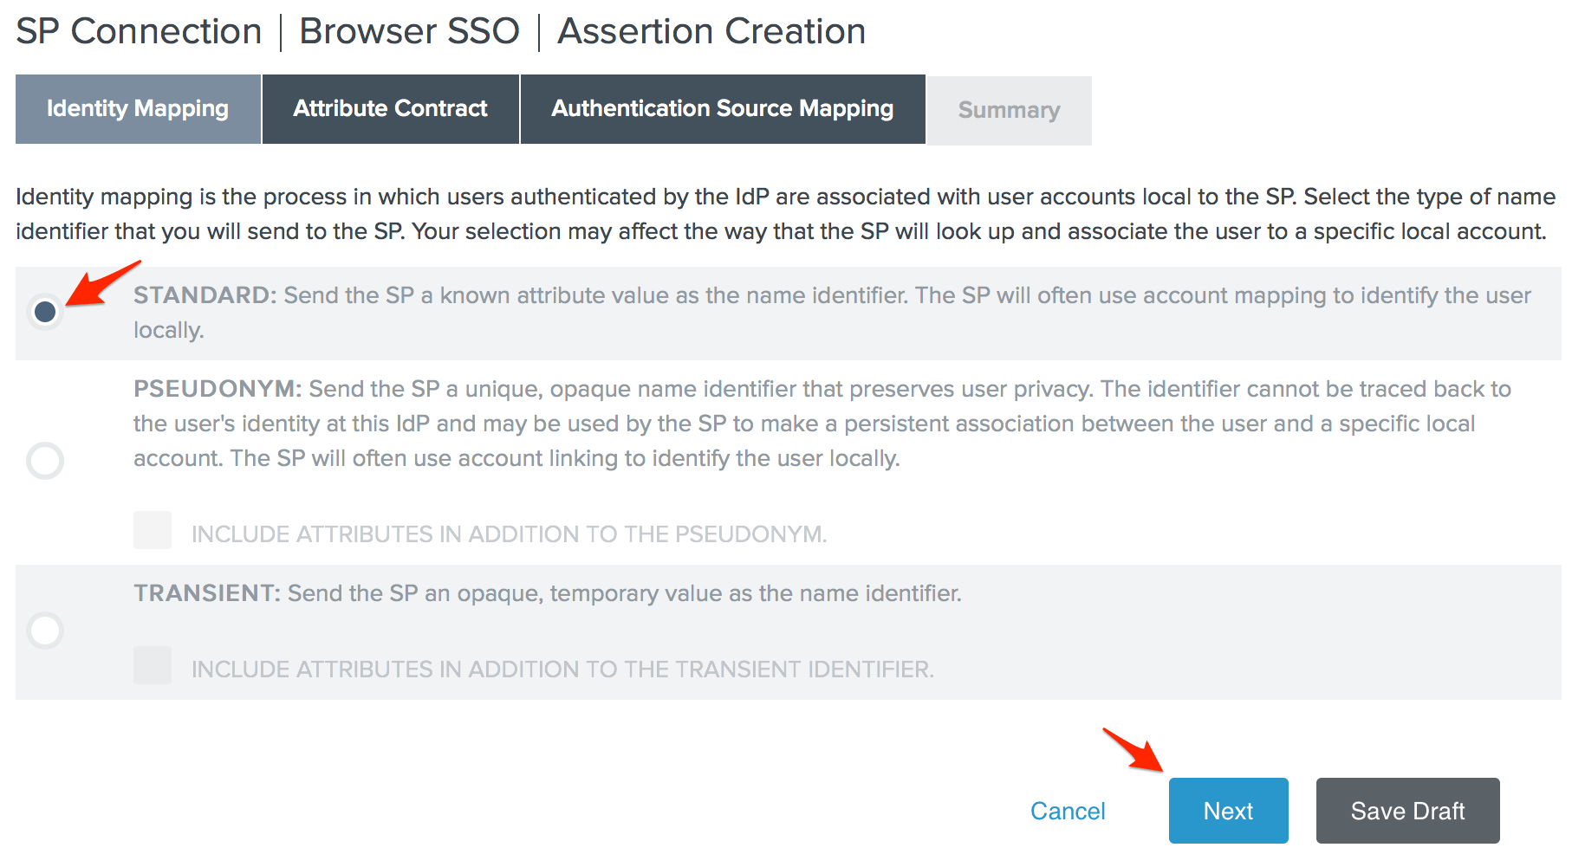Click the STANDARD option description text
Image resolution: width=1572 pixels, height=854 pixels.
pyautogui.click(x=832, y=312)
